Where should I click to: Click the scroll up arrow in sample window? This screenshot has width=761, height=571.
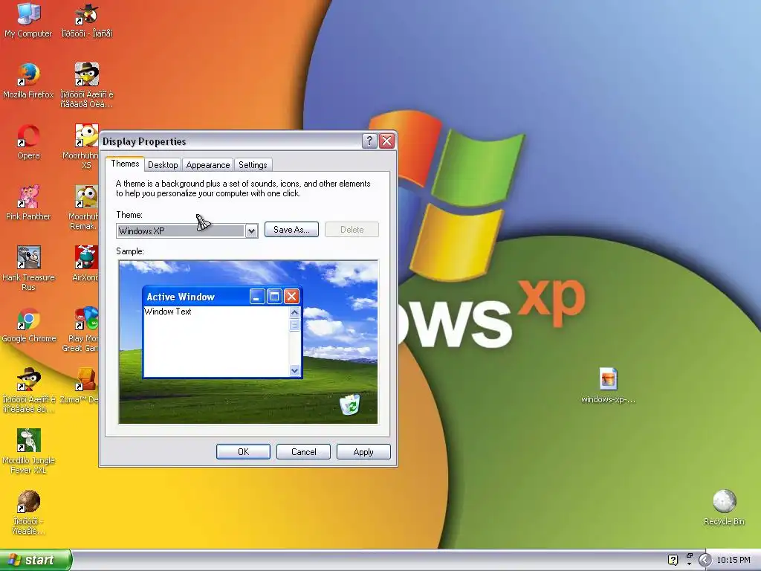point(294,313)
